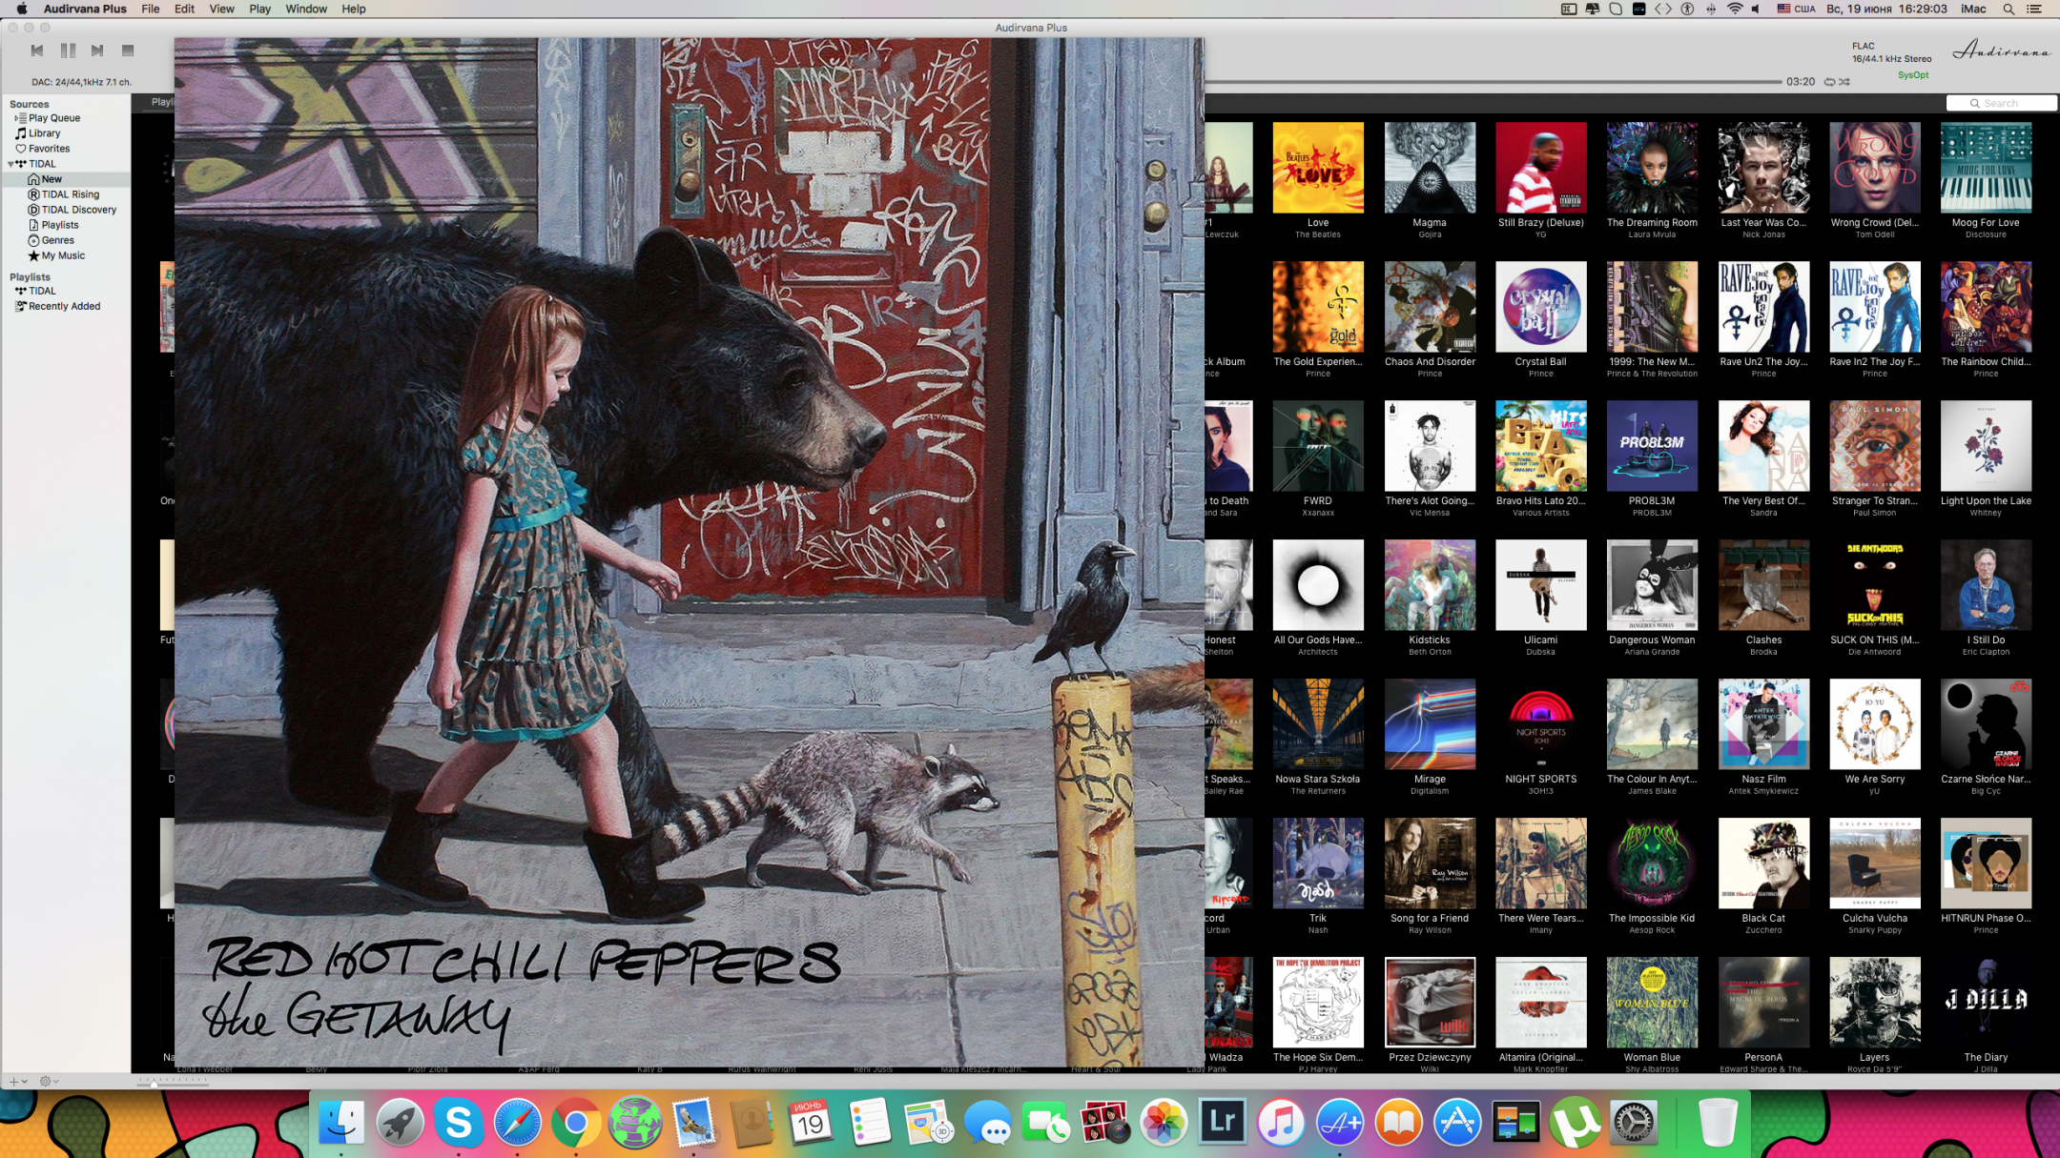Click the Light Upon the Lake title

tap(1986, 501)
